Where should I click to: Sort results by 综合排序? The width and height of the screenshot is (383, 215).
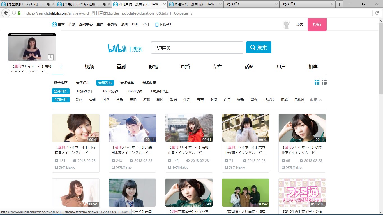coord(61,83)
